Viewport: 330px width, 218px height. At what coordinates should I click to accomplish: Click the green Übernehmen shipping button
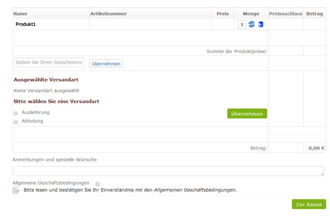click(x=247, y=114)
